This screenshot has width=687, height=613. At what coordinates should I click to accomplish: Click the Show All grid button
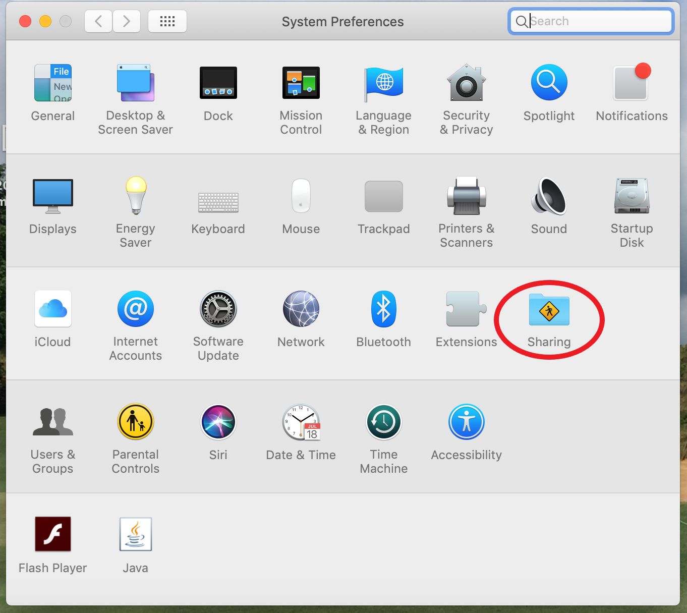click(167, 21)
